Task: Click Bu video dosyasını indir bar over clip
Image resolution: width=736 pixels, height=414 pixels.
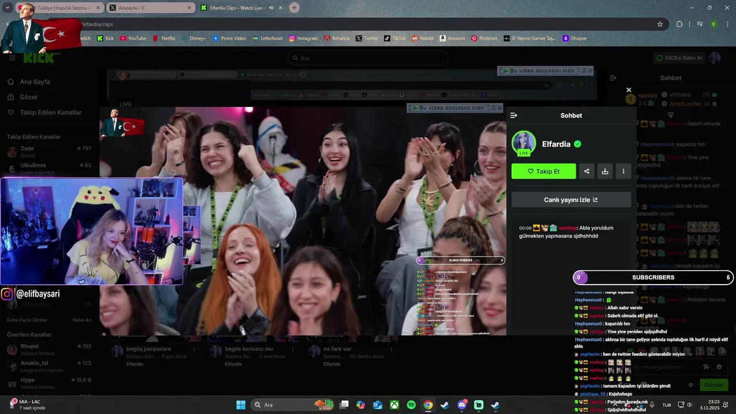Action: pos(448,108)
